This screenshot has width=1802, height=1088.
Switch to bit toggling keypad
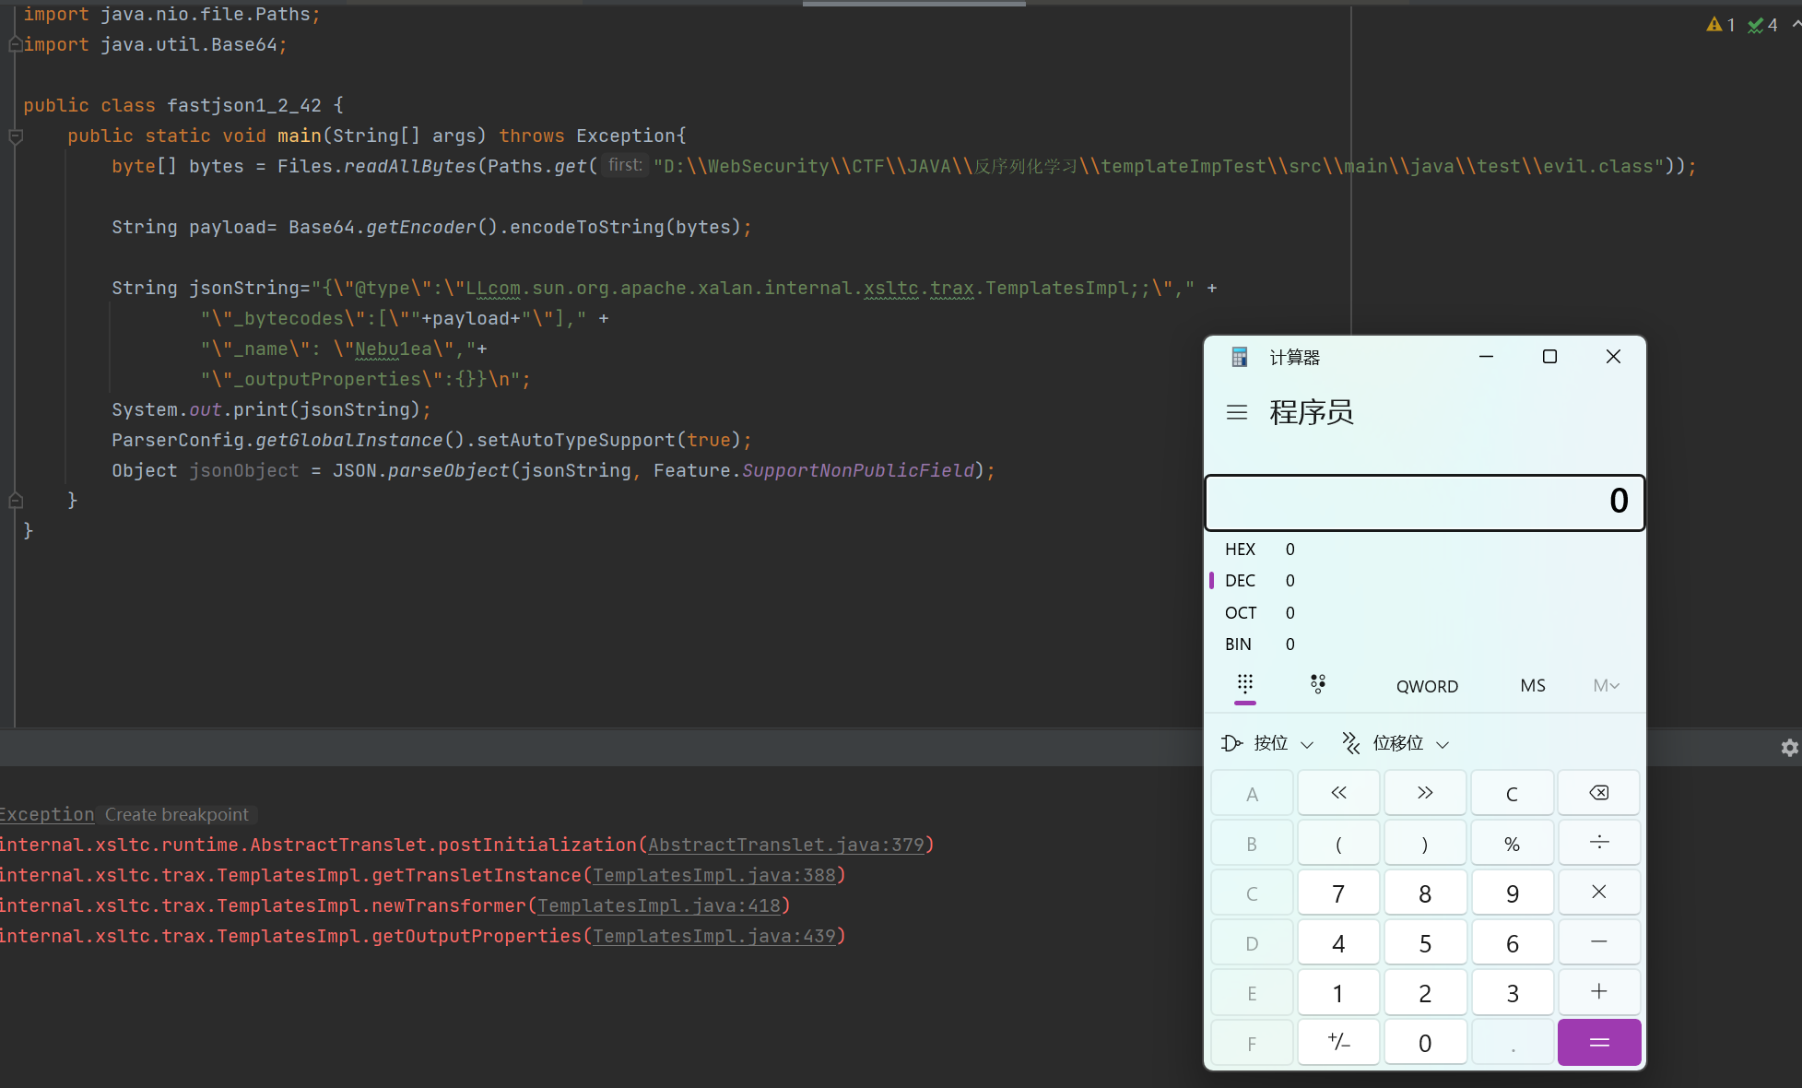coord(1317,684)
